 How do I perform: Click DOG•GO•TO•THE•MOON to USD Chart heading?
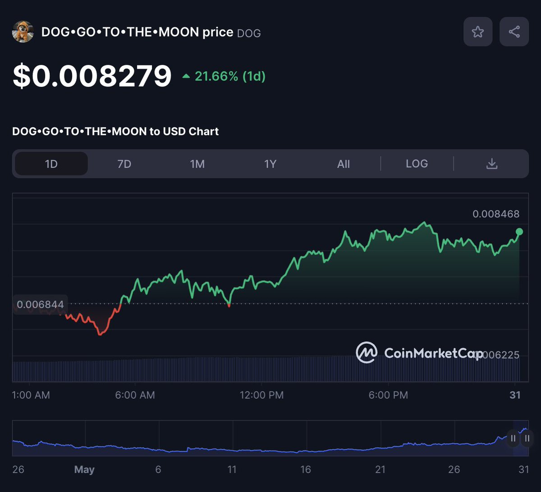(x=115, y=131)
